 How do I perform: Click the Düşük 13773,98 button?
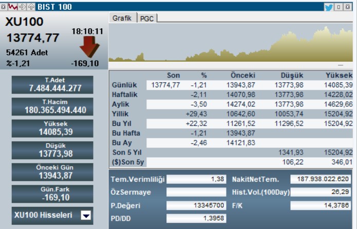tap(52, 150)
